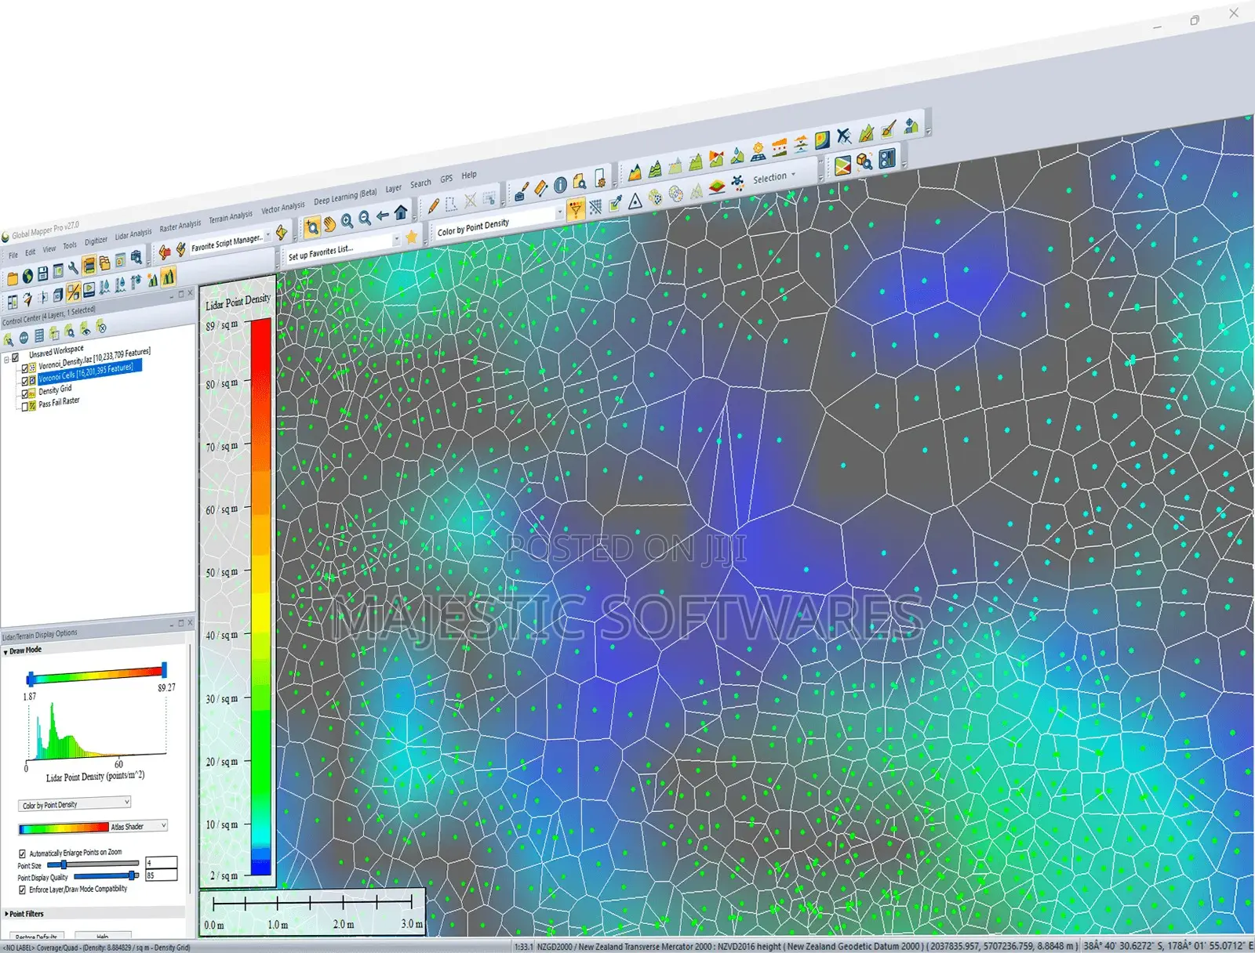Image resolution: width=1255 pixels, height=953 pixels.
Task: Close the Lidar/Terrain Display Options panel
Action: coord(190,622)
